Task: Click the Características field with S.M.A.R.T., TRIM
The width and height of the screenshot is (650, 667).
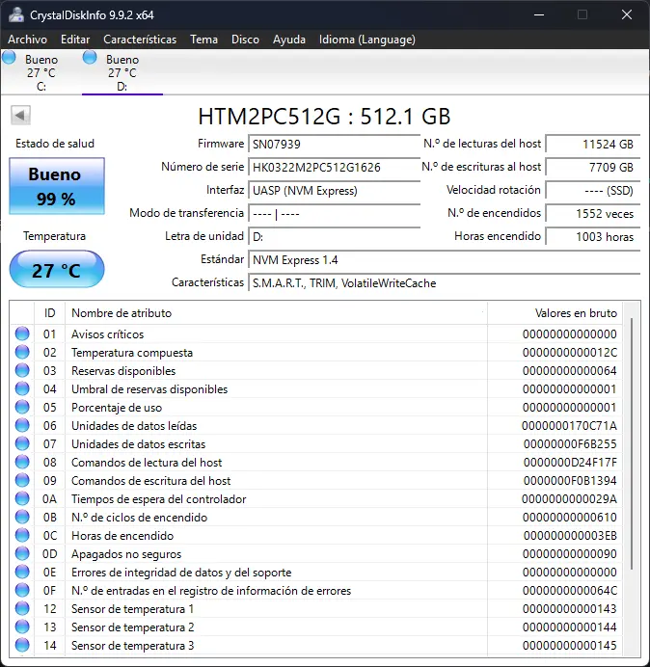Action: click(x=444, y=282)
